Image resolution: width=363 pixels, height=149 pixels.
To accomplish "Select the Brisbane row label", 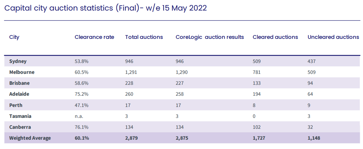I will [19, 83].
